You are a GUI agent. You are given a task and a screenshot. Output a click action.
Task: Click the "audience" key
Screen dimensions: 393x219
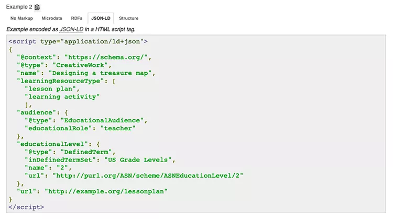(x=36, y=112)
